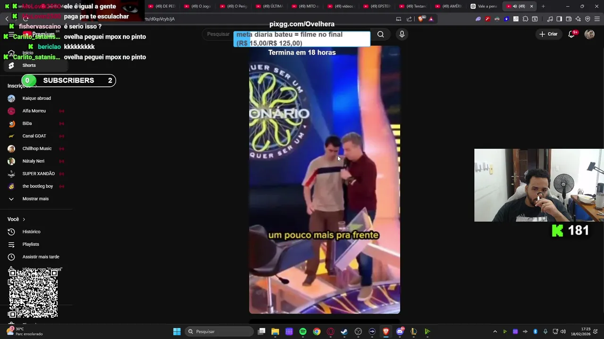Open the YouTube notifications bell

(571, 34)
